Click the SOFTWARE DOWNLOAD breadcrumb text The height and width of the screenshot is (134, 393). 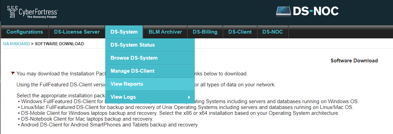click(x=59, y=44)
